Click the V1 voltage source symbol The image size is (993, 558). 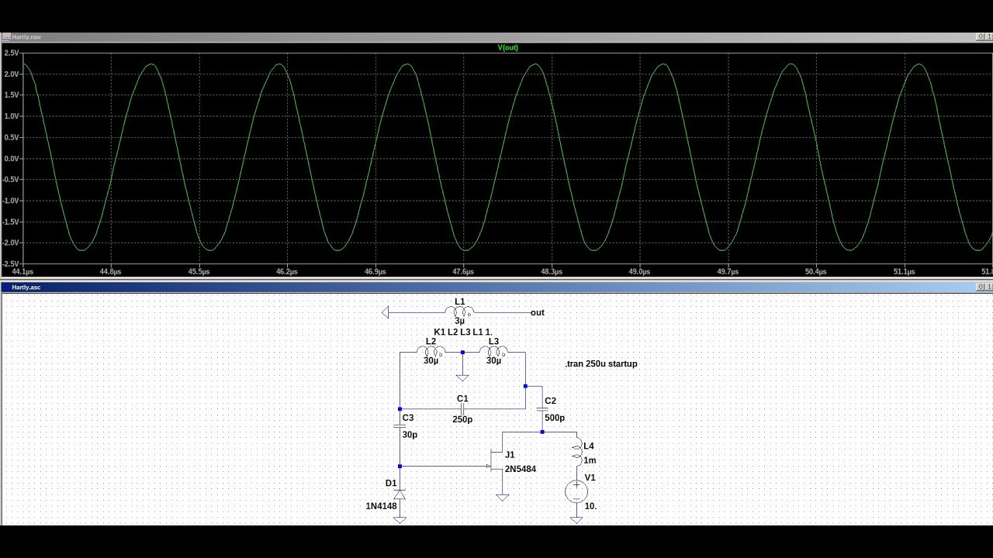point(576,491)
